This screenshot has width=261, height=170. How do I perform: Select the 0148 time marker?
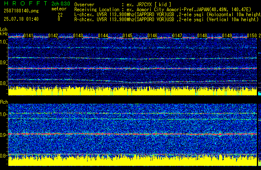click(202, 36)
